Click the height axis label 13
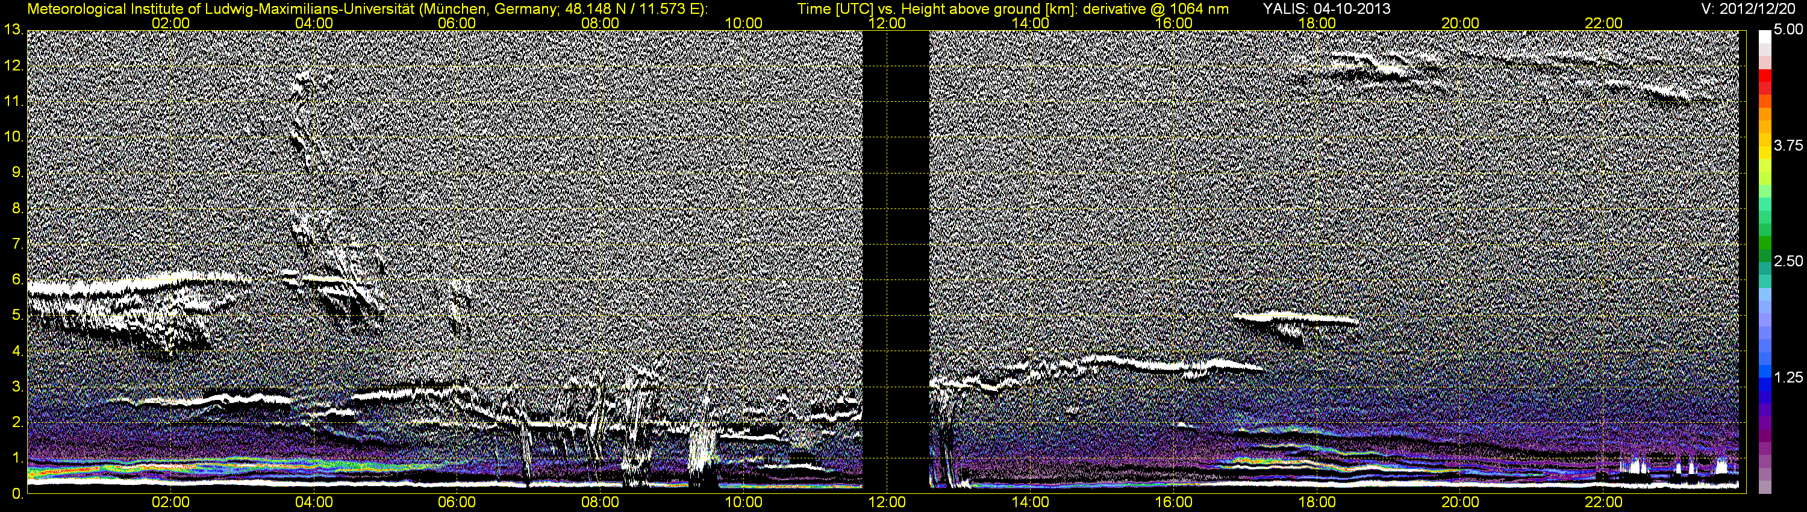This screenshot has width=1807, height=512. click(x=13, y=30)
